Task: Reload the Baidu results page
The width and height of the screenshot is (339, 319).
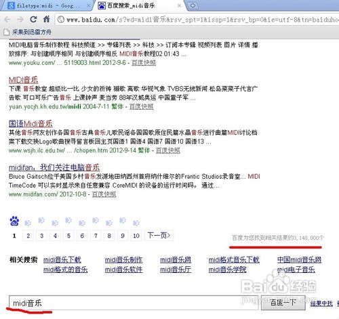Action: click(x=33, y=19)
